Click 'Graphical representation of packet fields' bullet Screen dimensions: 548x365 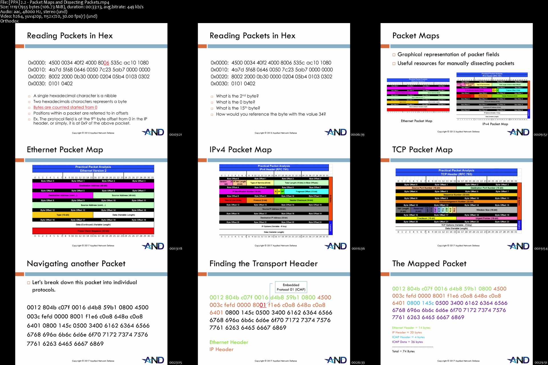tap(448, 54)
